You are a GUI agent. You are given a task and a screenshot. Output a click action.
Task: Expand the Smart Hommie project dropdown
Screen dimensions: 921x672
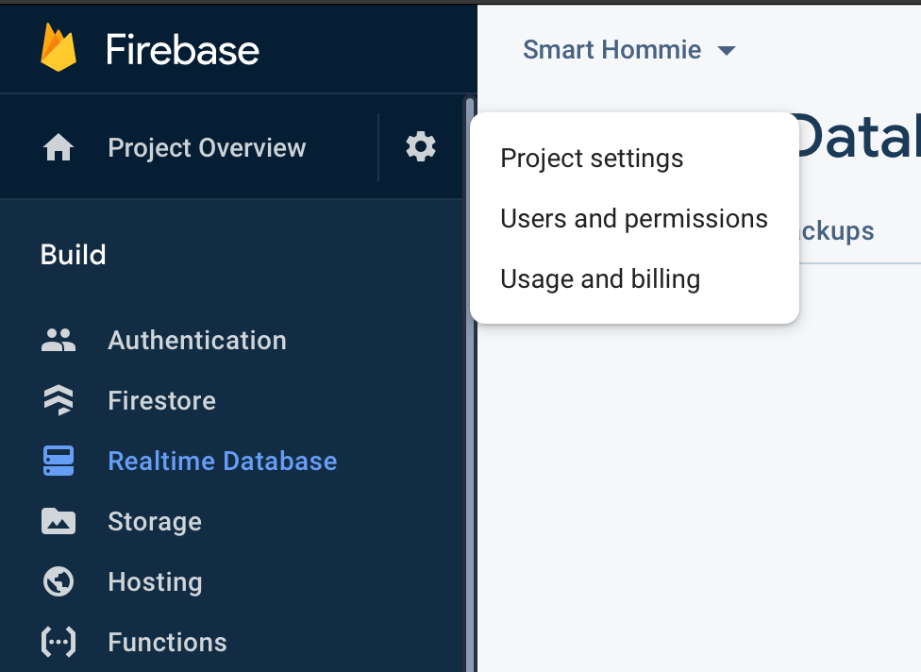(x=612, y=50)
